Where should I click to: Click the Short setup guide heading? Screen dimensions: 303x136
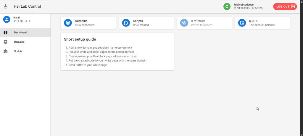pos(80,39)
